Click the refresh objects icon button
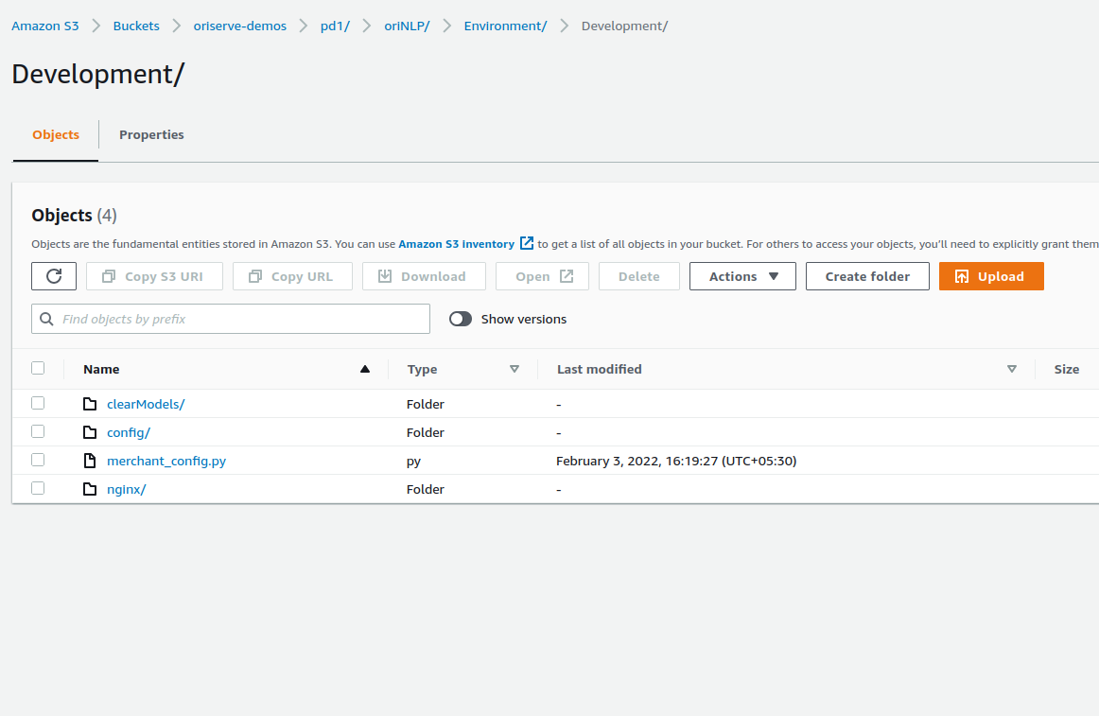 pyautogui.click(x=54, y=276)
